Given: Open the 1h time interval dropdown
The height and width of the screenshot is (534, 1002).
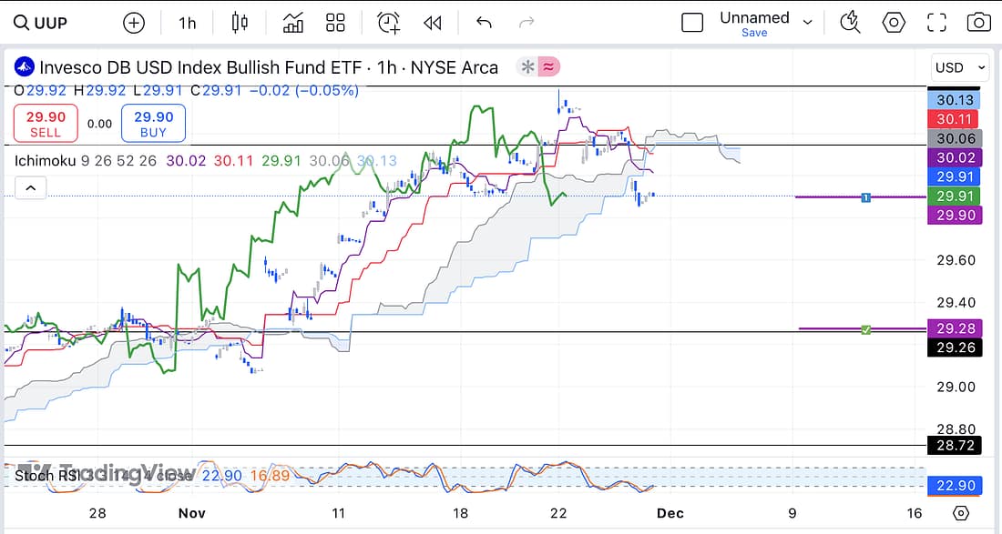Looking at the screenshot, I should click(x=187, y=23).
